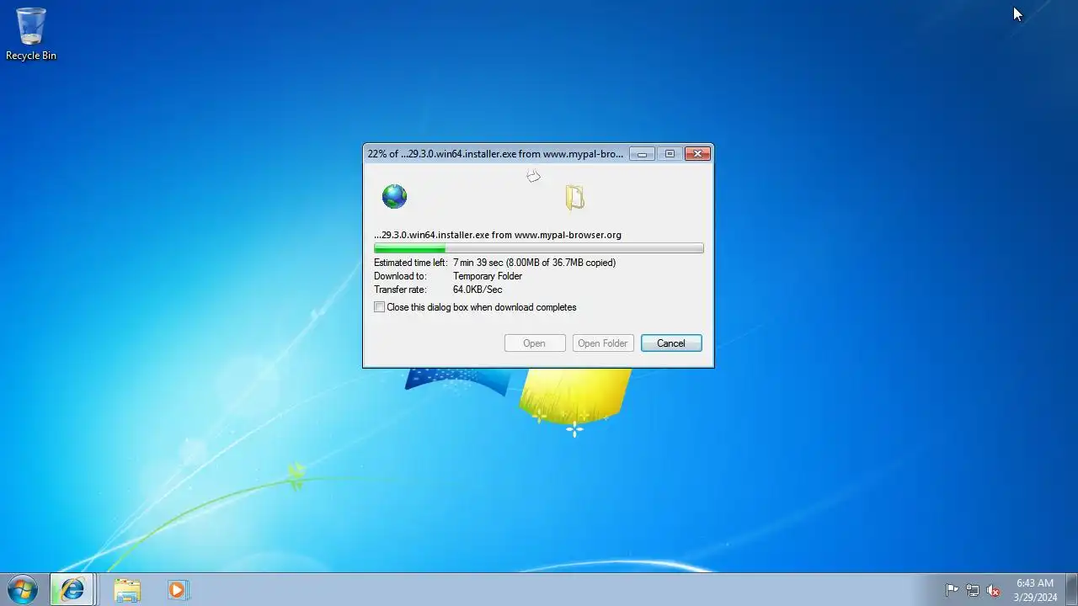
Task: Open the Windows Start menu orb
Action: click(x=23, y=589)
